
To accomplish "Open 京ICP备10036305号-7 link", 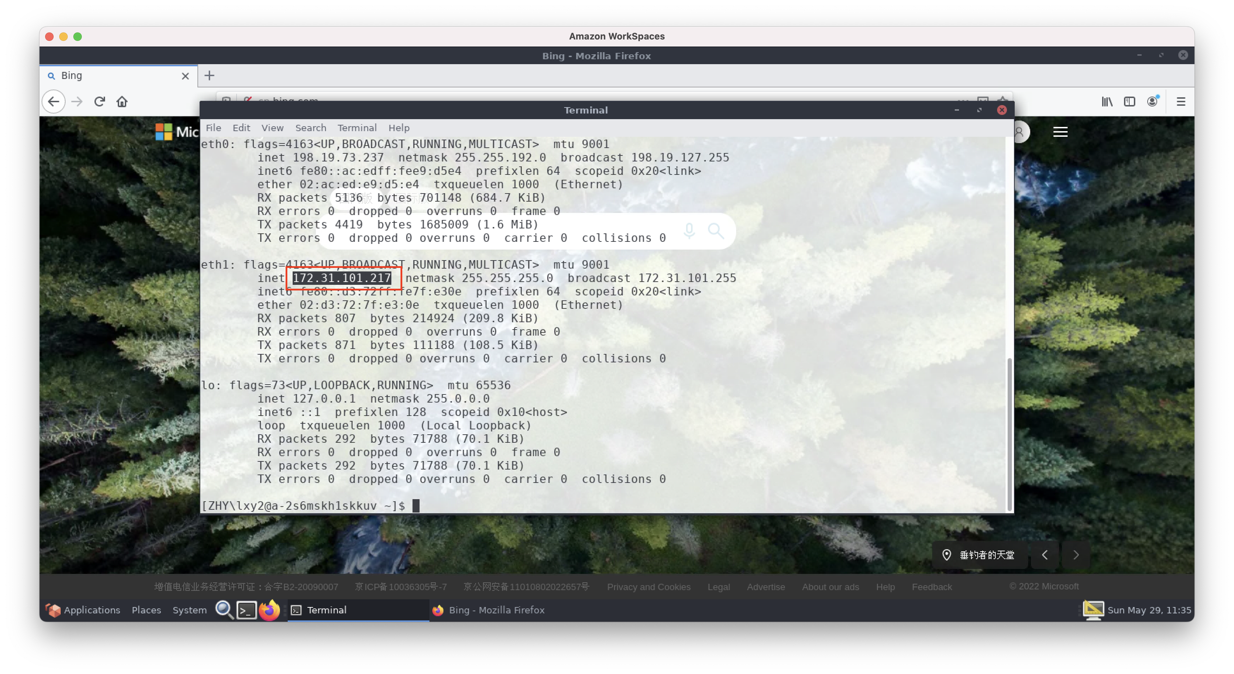I will pyautogui.click(x=401, y=587).
